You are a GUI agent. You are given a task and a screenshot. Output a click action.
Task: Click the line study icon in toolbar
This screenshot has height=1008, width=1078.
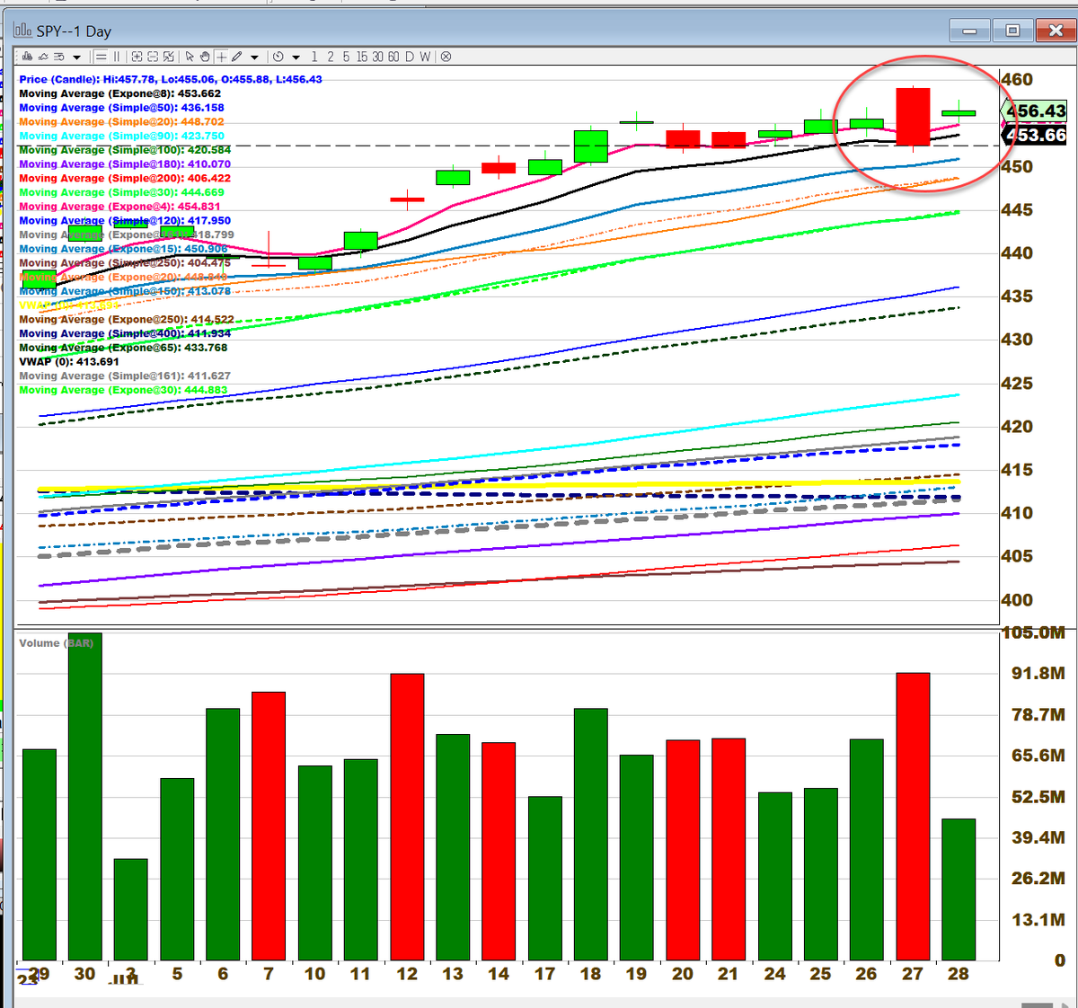click(x=43, y=57)
